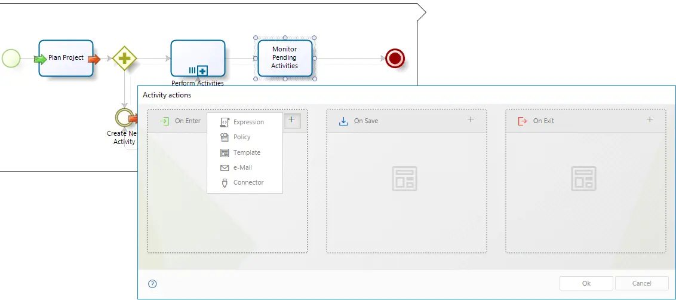Screen dimensions: 676x300
Task: Click the On Save download icon
Action: point(343,121)
